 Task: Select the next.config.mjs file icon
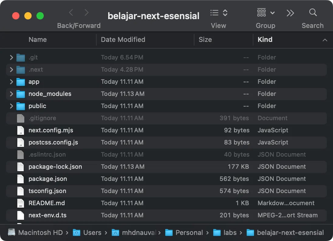click(x=20, y=130)
